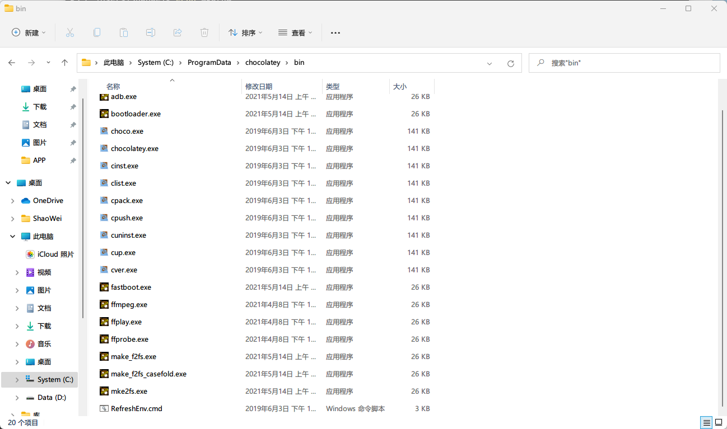Open the 新建 new item menu
Screen dimensions: 727x429
tap(29, 33)
